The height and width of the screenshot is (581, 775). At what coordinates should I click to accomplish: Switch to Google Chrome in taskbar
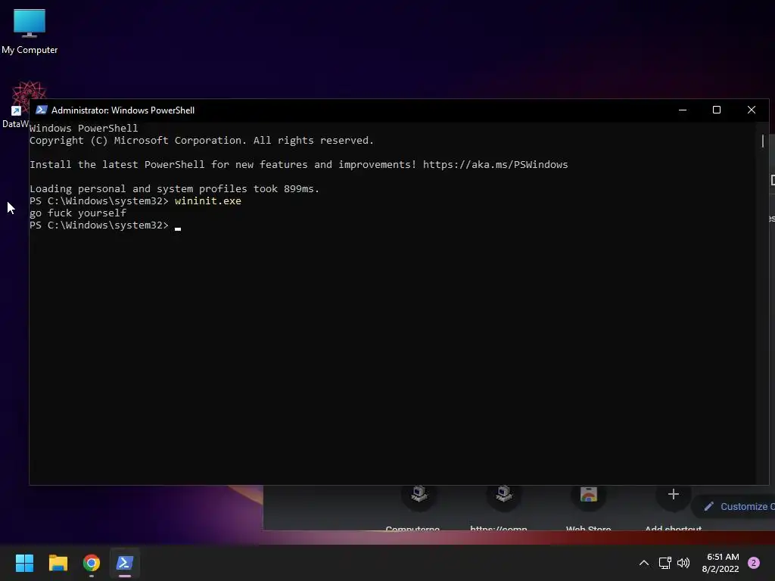(x=92, y=563)
